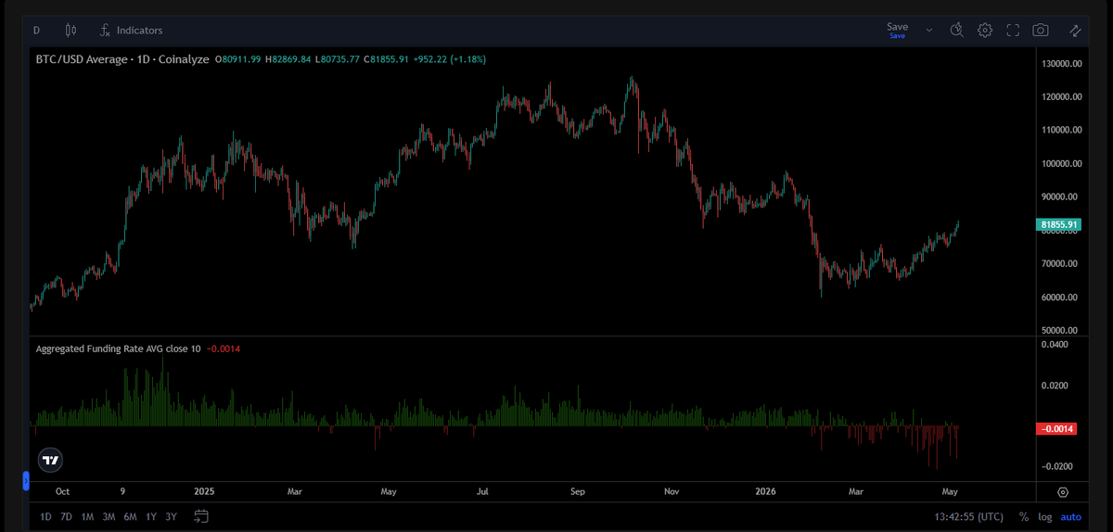Select the 3Y date range
Viewport: 1113px width, 532px height.
(172, 516)
